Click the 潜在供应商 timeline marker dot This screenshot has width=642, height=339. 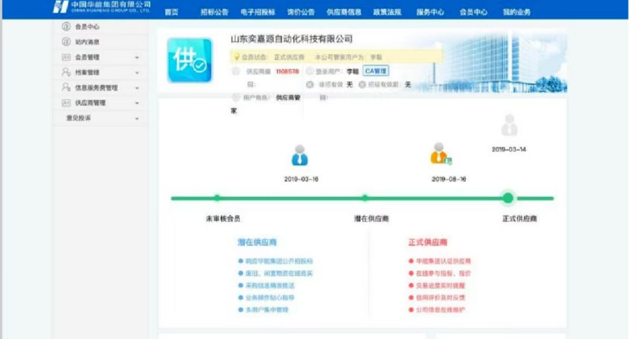tap(365, 198)
